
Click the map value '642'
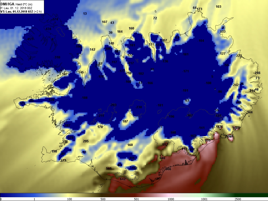coord(123,179)
